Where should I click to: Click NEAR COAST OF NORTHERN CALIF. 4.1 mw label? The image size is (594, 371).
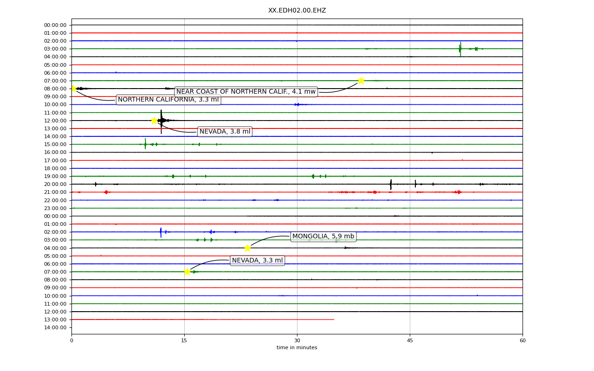click(246, 92)
